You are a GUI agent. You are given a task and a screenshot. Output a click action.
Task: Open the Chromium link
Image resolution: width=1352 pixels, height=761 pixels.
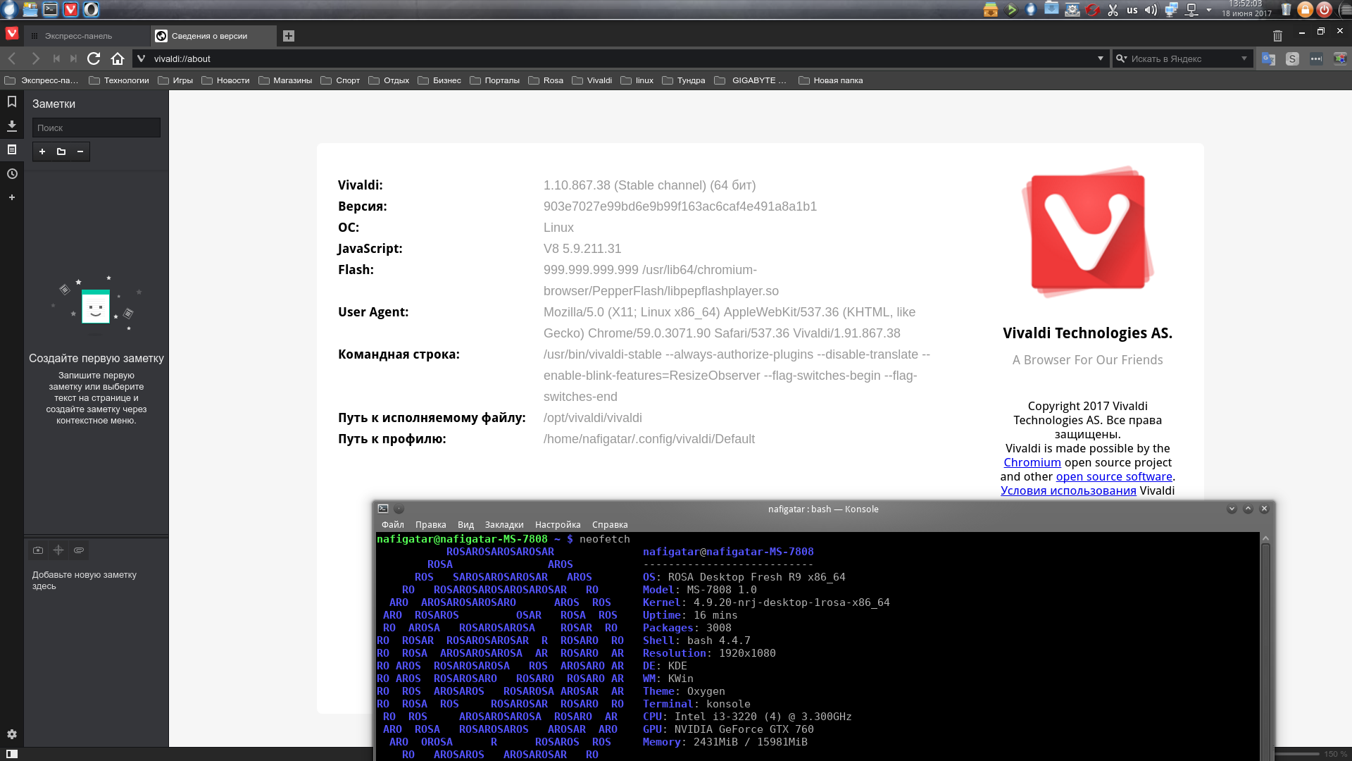click(x=1032, y=463)
